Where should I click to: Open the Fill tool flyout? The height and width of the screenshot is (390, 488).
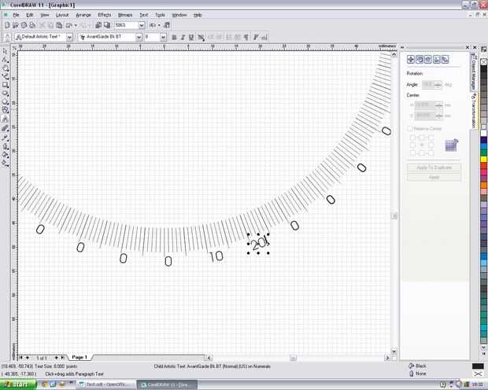pos(5,153)
